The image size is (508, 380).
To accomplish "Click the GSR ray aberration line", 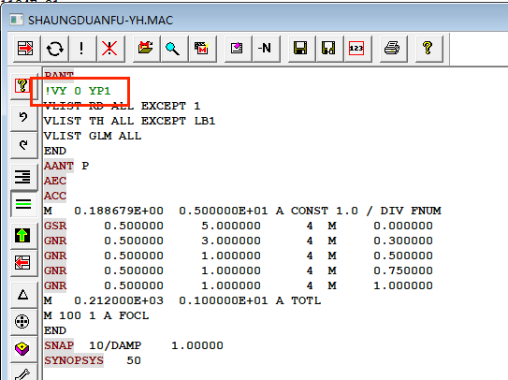I will tap(239, 226).
